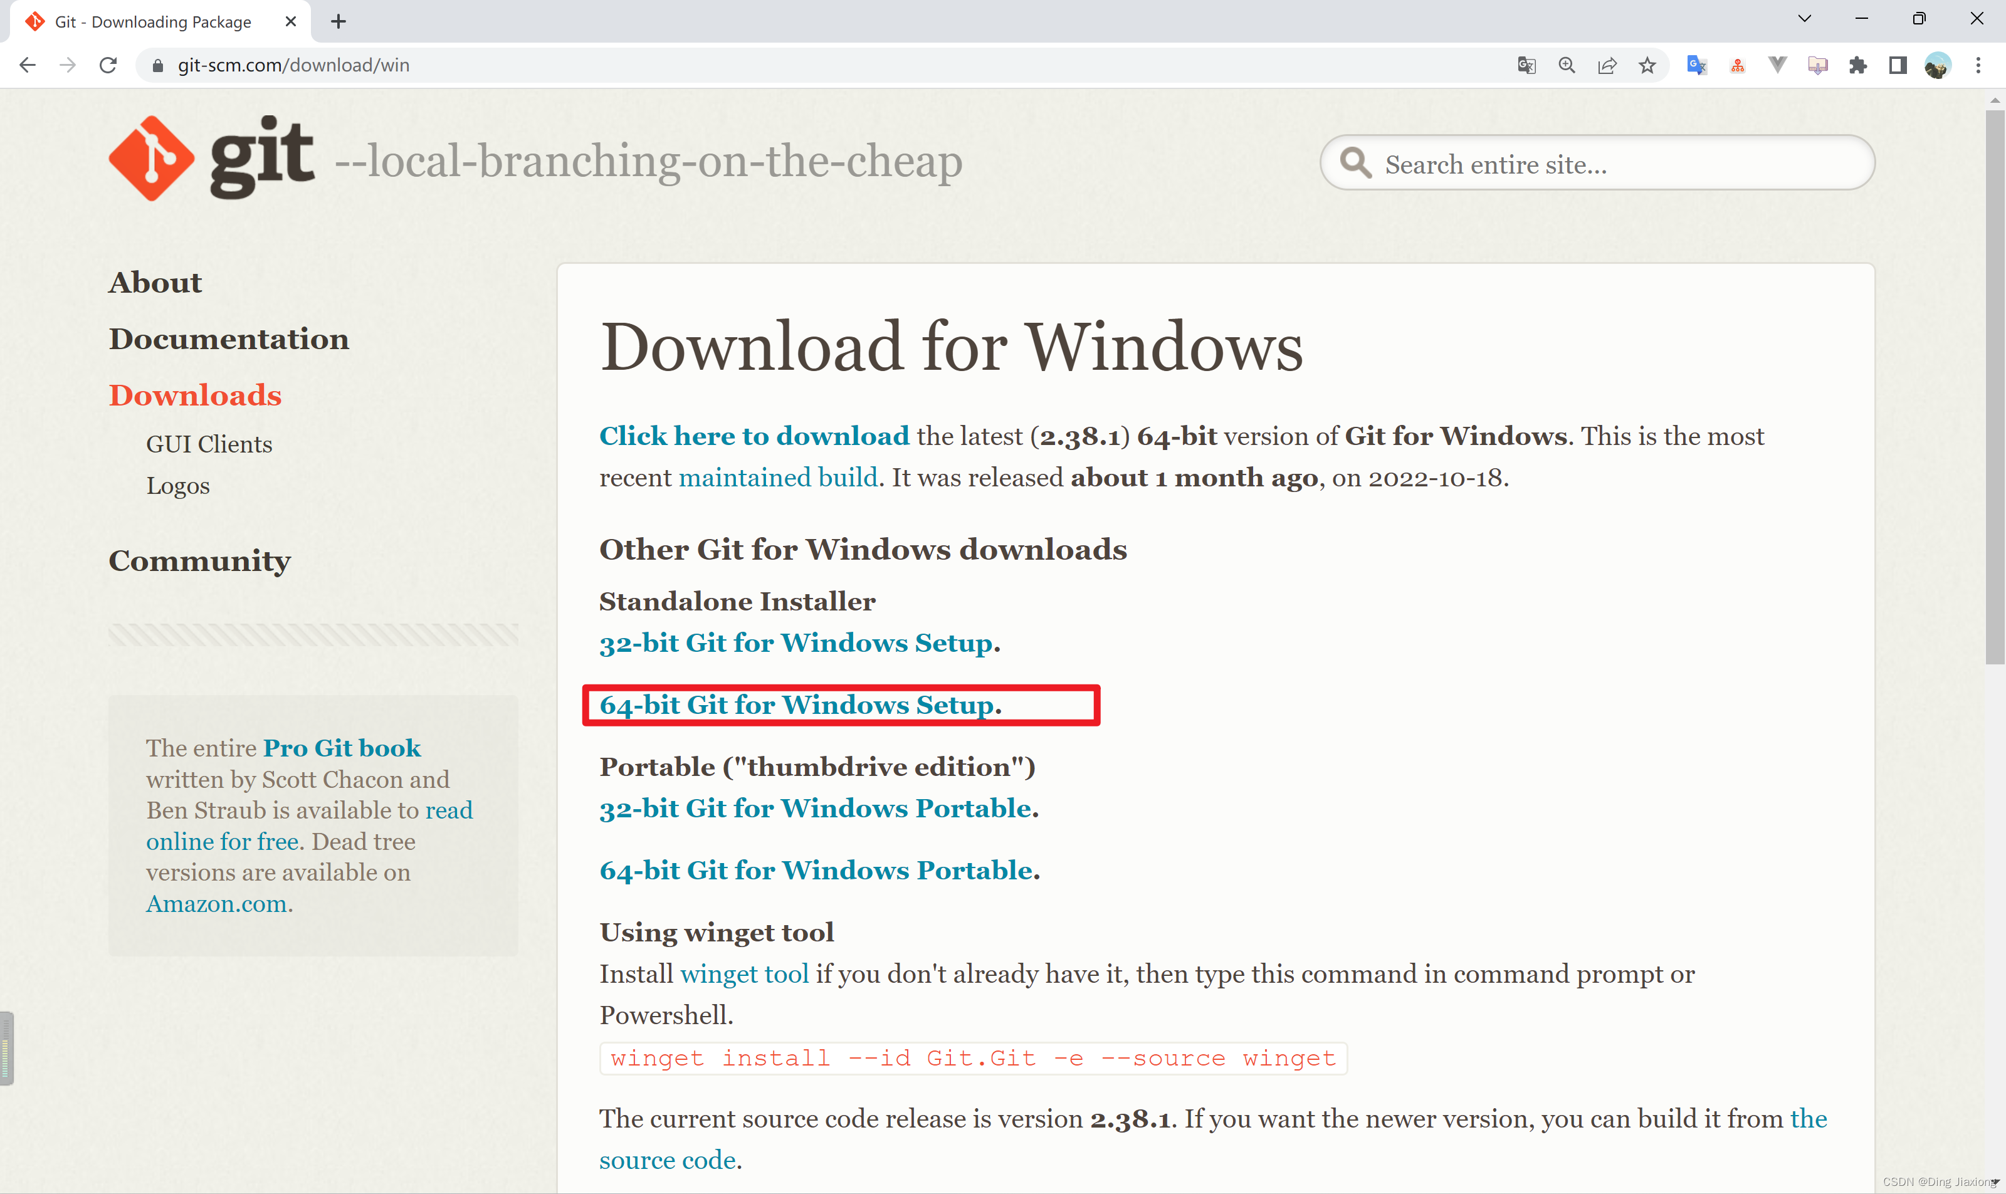Screen dimensions: 2006x1194
Task: Close the Git Downloading Package tab
Action: tap(290, 22)
